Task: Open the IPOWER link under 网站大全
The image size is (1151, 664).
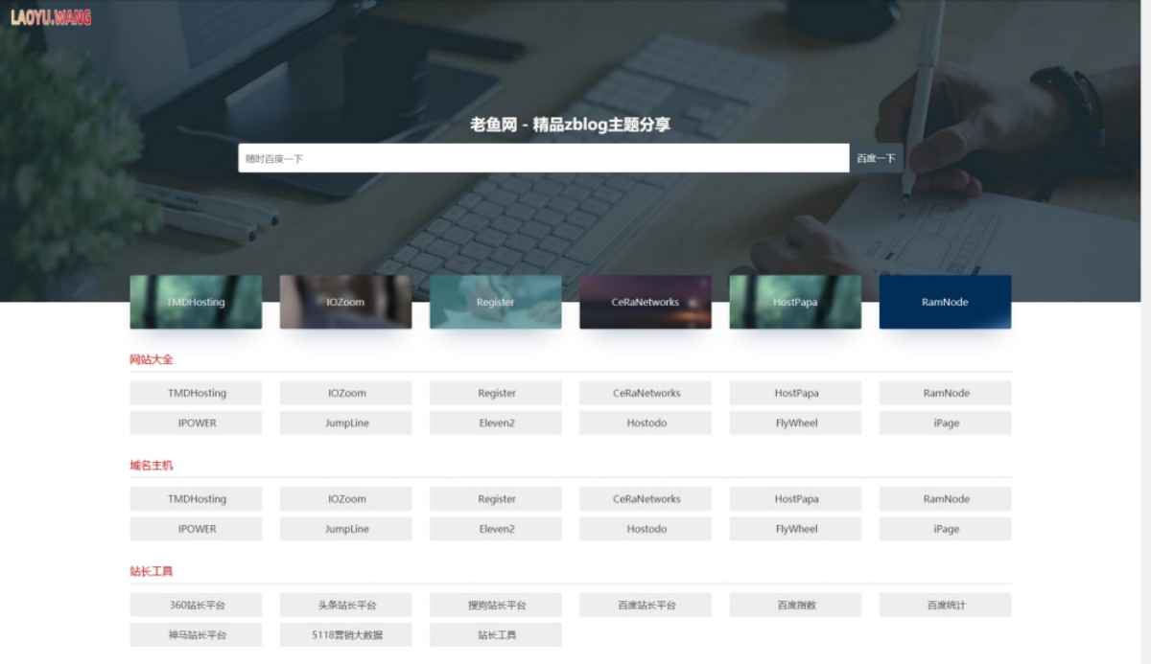Action: [x=196, y=423]
